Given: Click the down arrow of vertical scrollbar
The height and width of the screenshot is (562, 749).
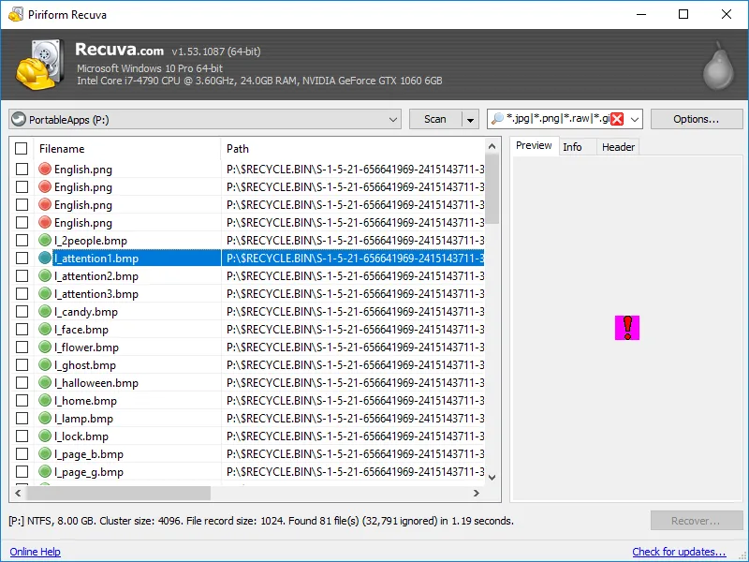Looking at the screenshot, I should [x=492, y=477].
